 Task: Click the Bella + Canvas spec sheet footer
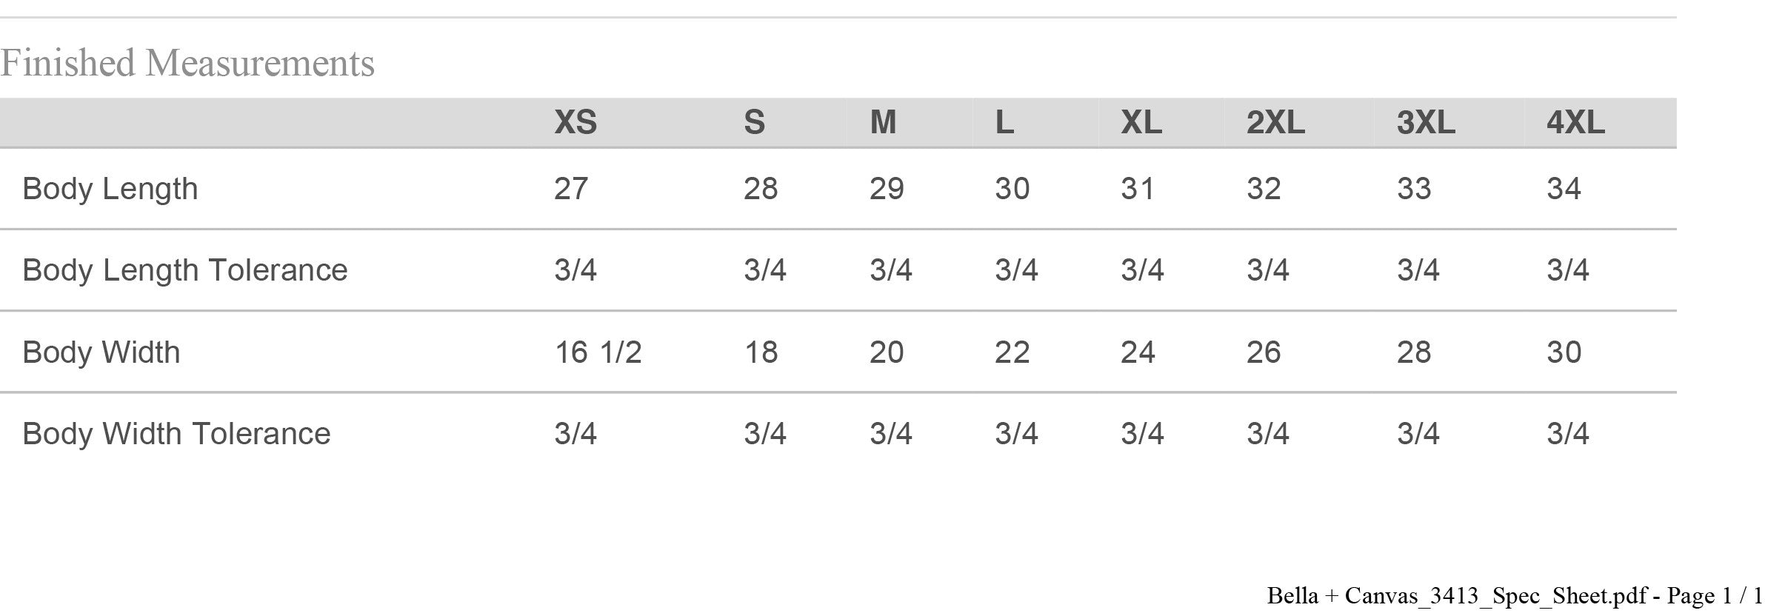pos(1514,595)
